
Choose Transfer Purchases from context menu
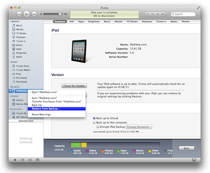click(57, 102)
